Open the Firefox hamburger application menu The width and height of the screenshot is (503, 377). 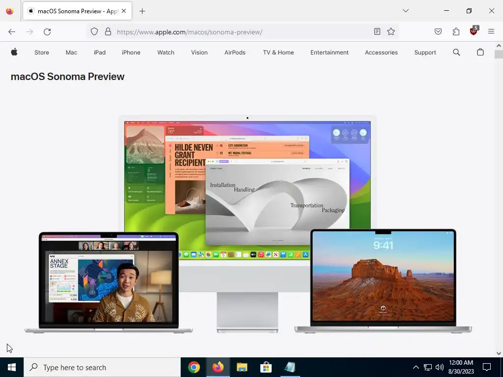click(x=491, y=31)
